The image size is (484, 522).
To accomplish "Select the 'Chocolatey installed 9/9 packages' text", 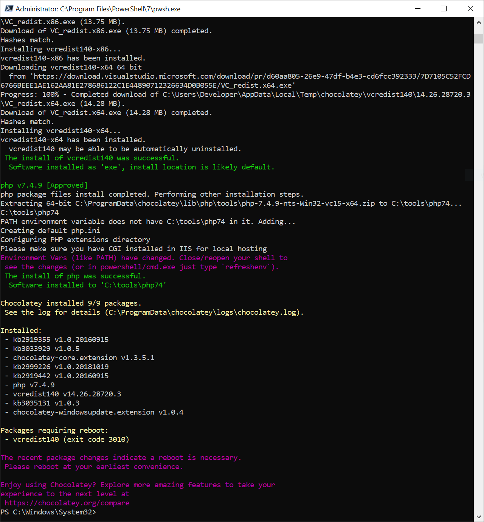I will point(70,303).
